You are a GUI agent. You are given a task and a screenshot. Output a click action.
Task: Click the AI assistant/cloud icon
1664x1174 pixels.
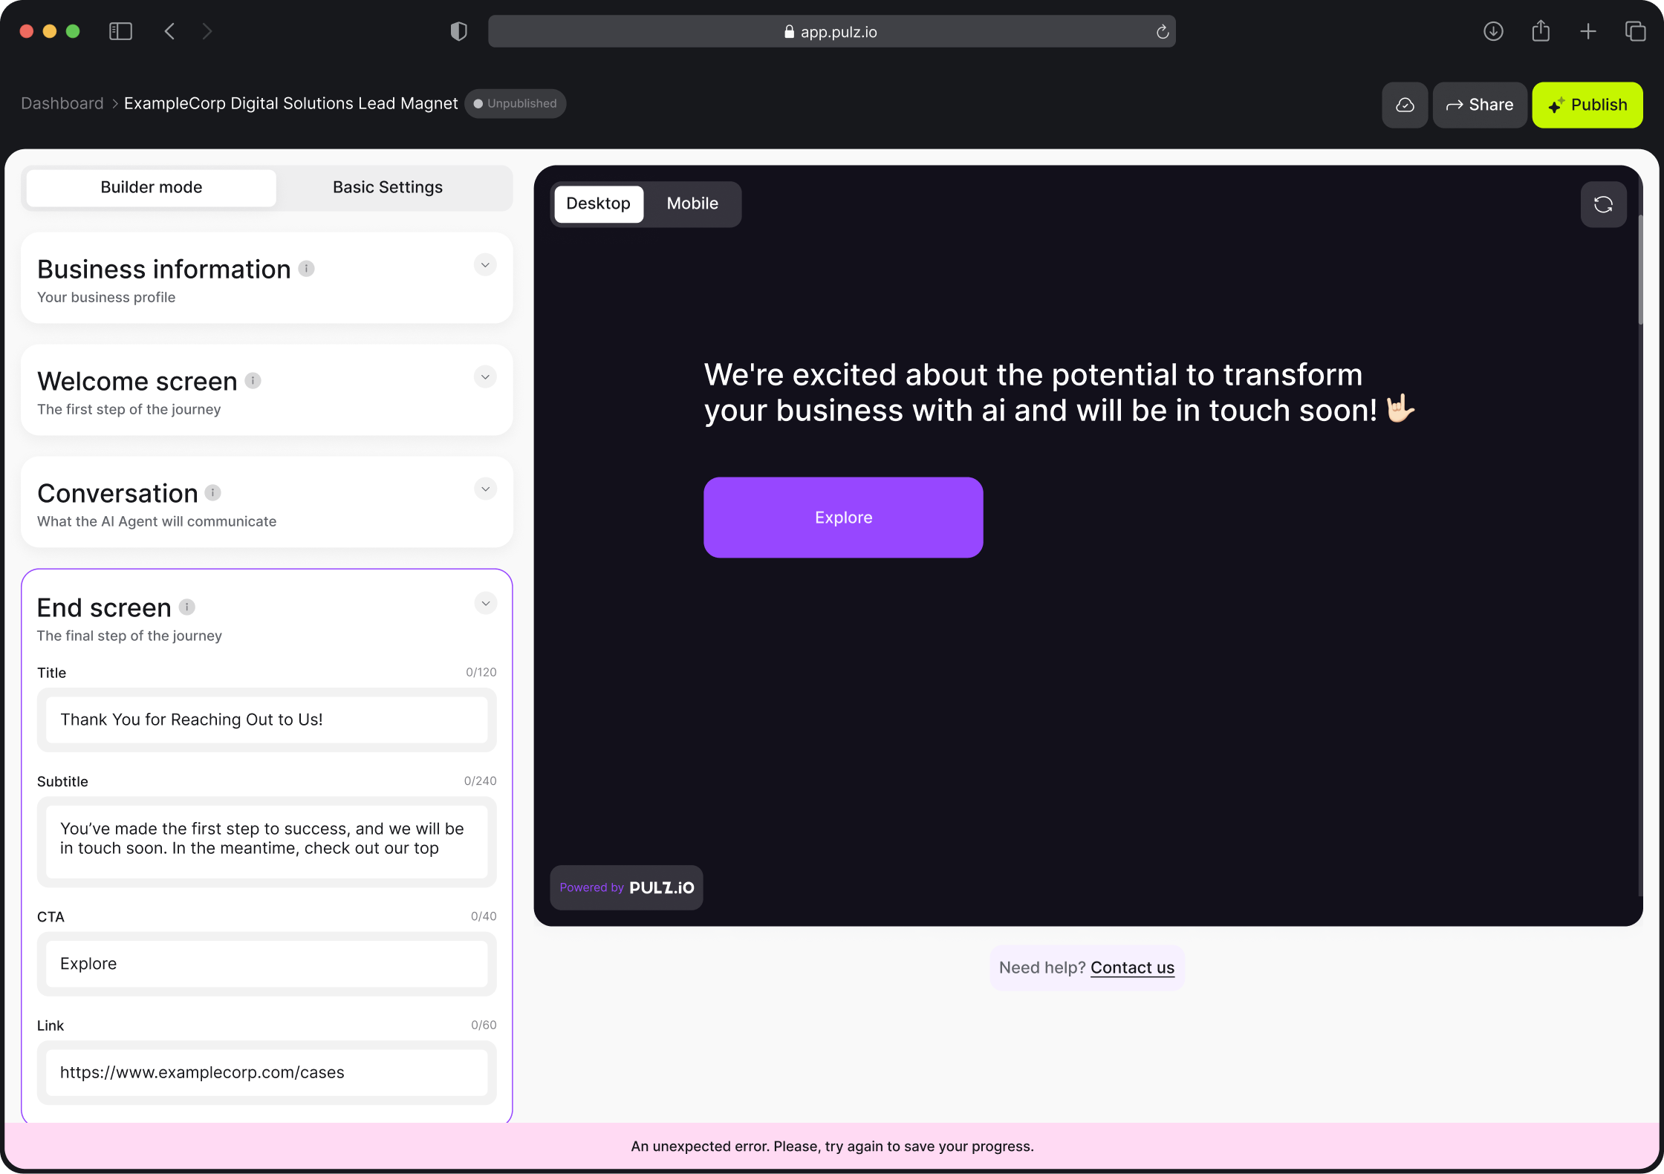tap(1405, 104)
